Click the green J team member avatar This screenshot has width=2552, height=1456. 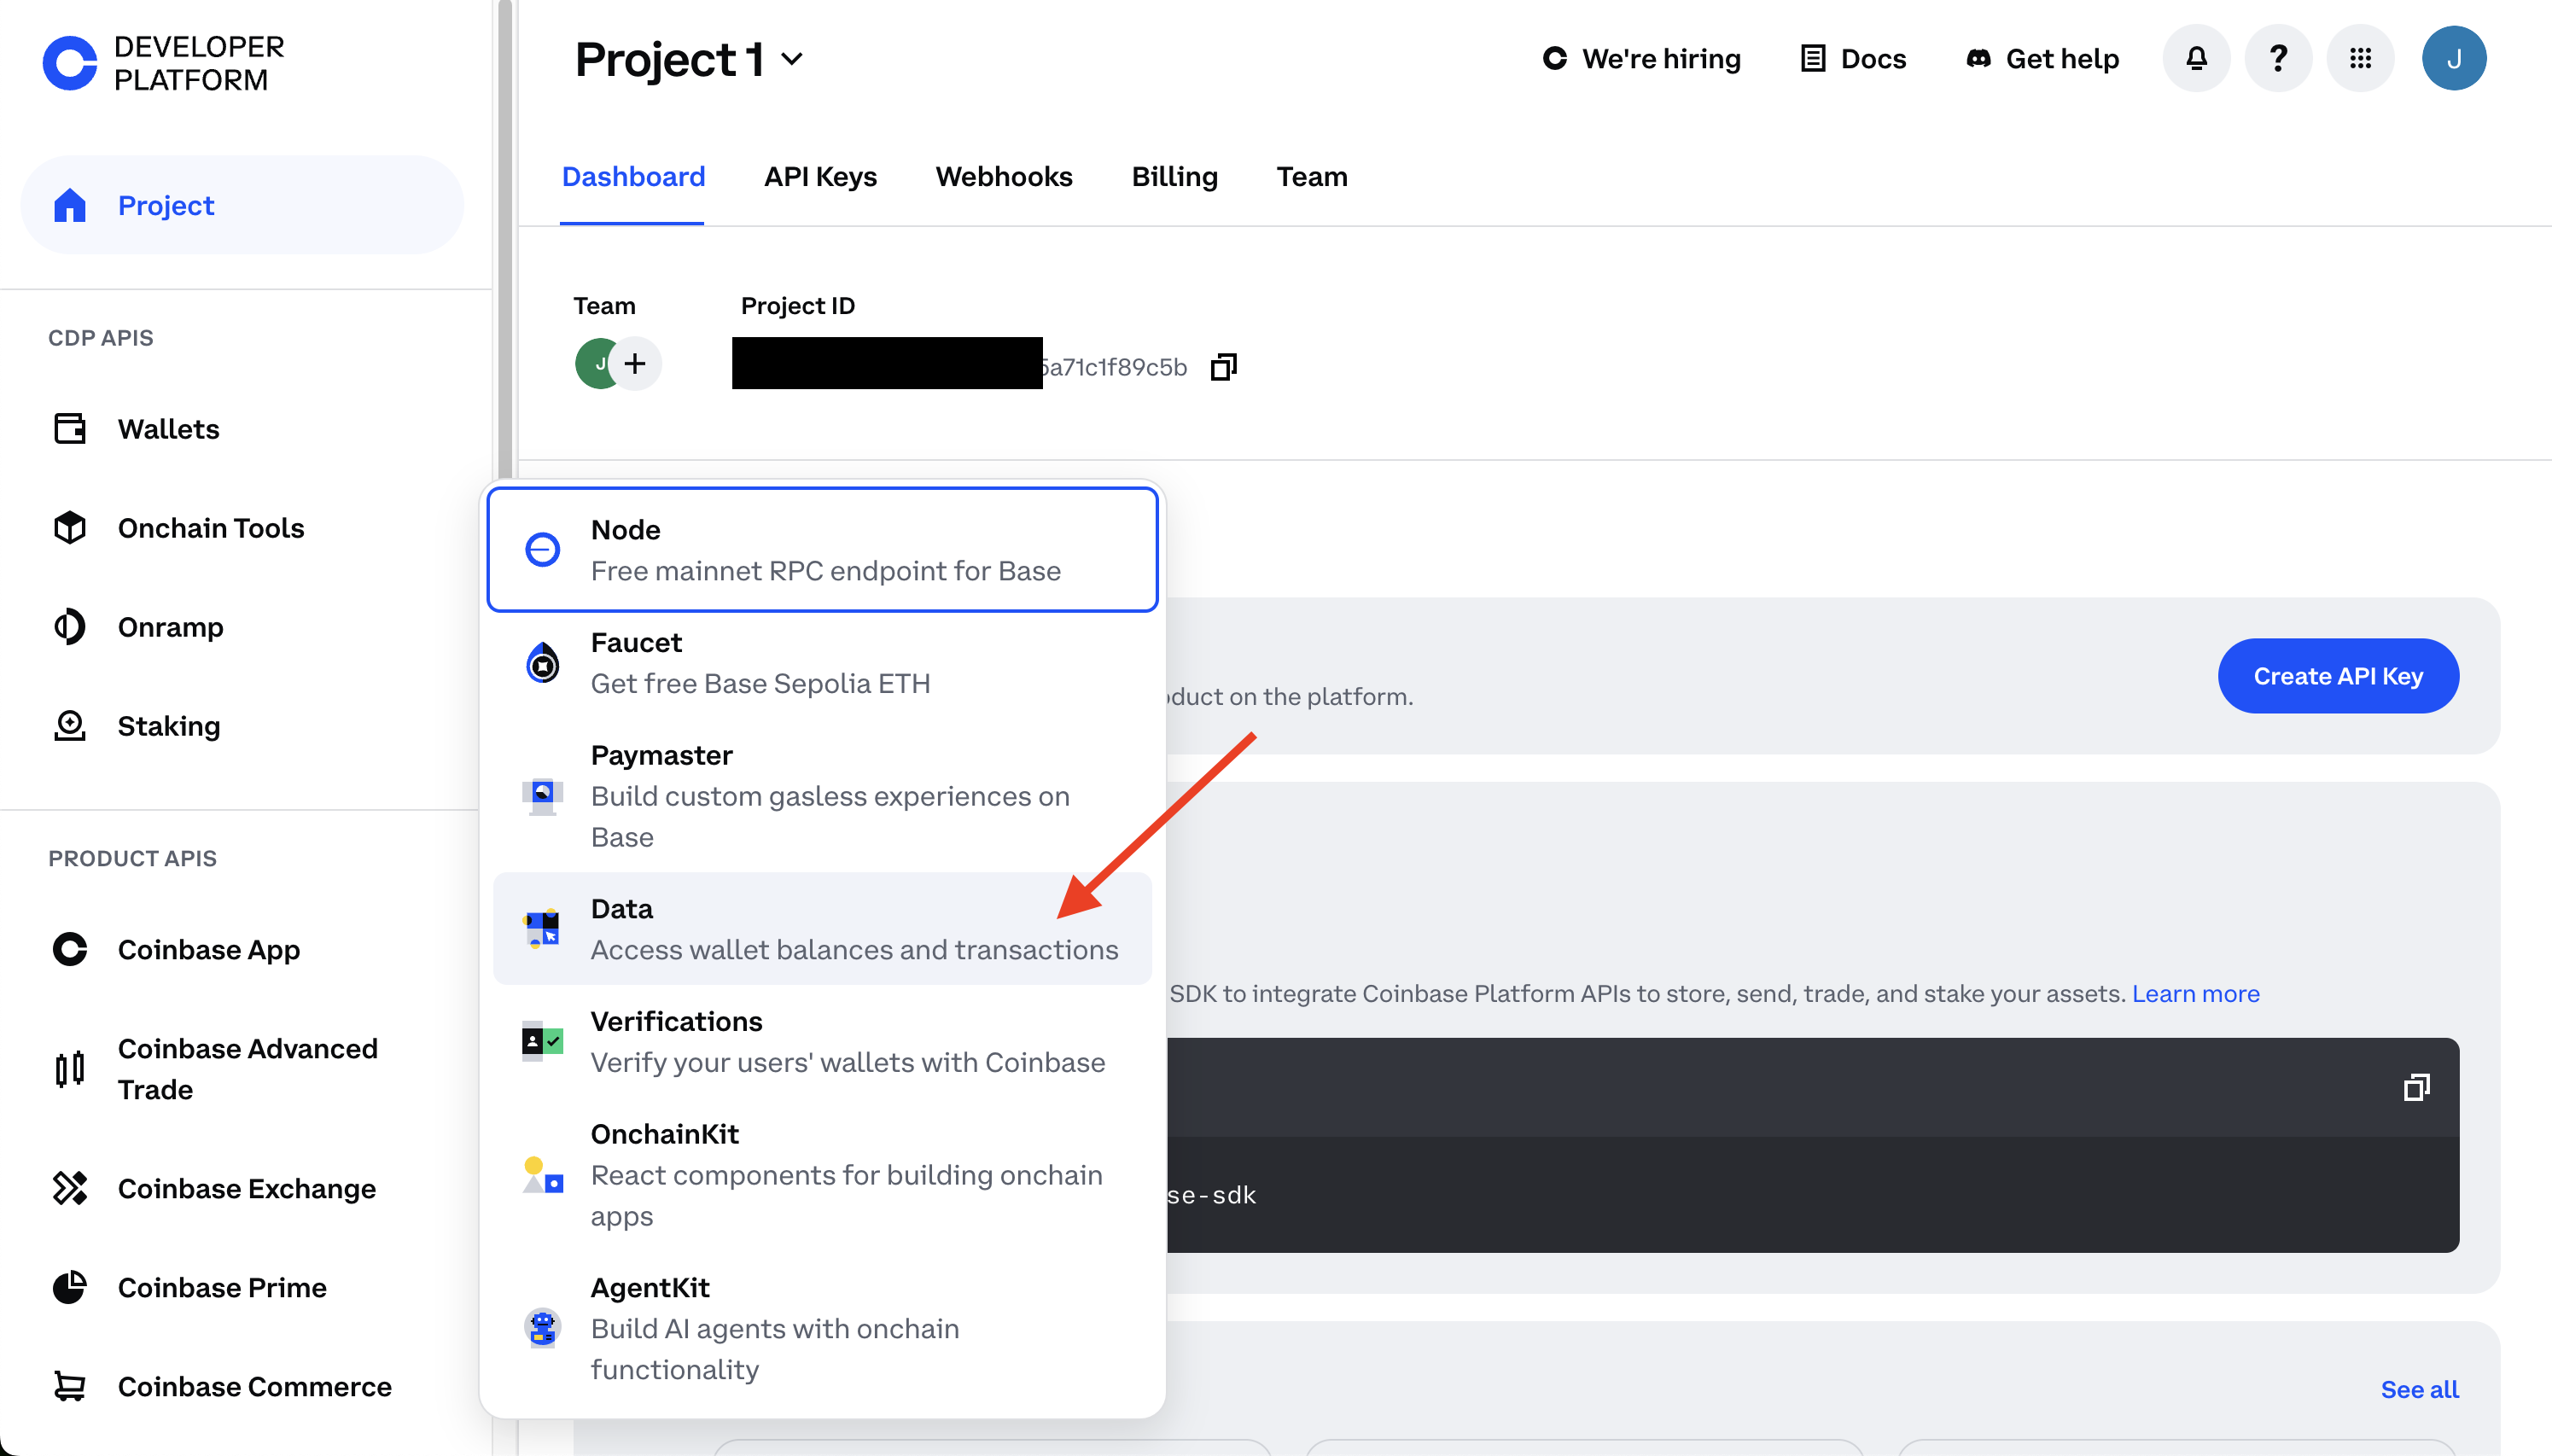(594, 363)
